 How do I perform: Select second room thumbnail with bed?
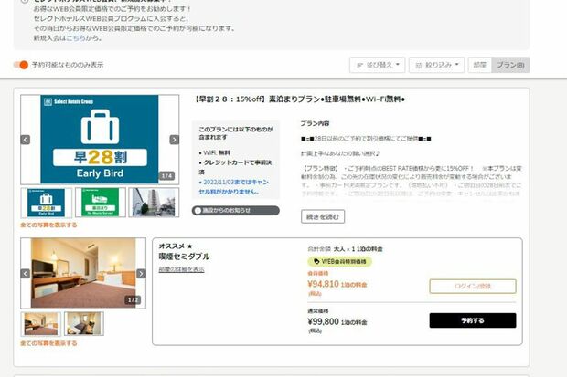click(x=84, y=324)
